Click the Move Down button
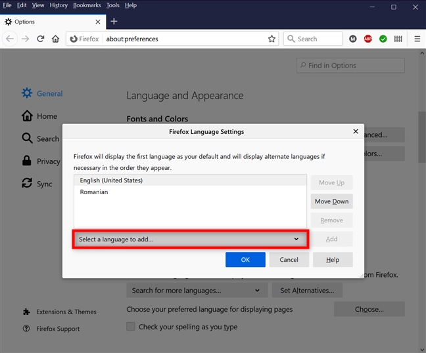The image size is (426, 353). click(x=332, y=201)
